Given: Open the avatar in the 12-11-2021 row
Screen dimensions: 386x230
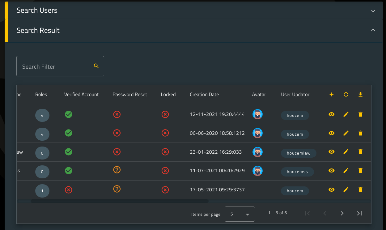Looking at the screenshot, I should (x=258, y=114).
